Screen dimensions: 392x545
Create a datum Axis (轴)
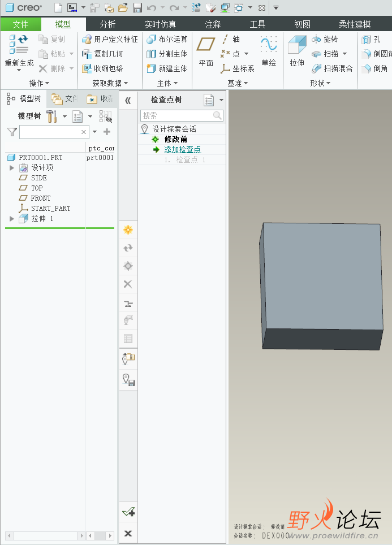click(230, 39)
